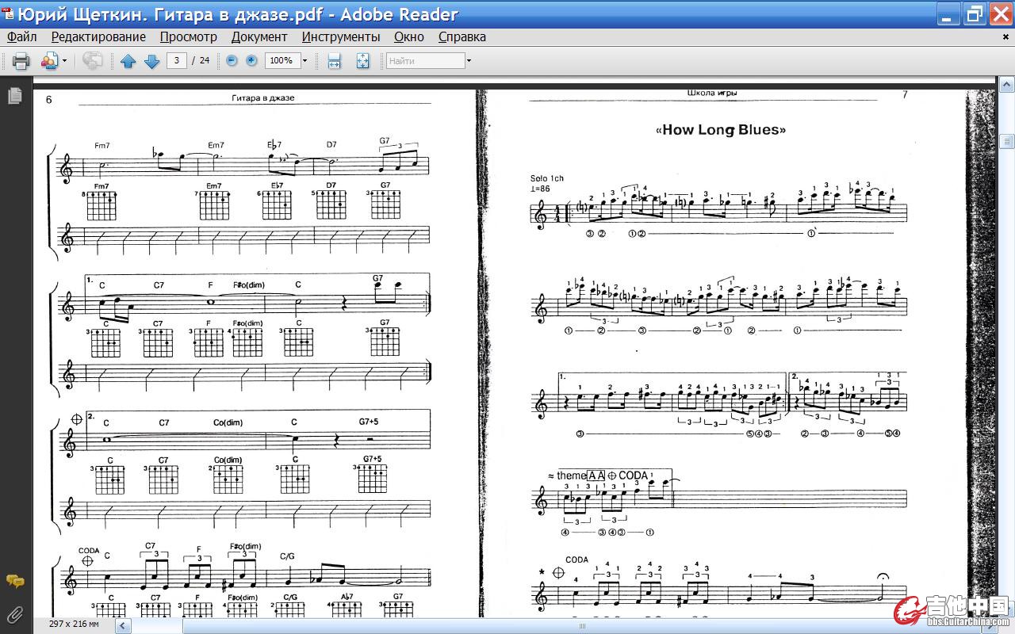Open the collaborate people-and-document icon
The height and width of the screenshot is (634, 1015).
(49, 61)
